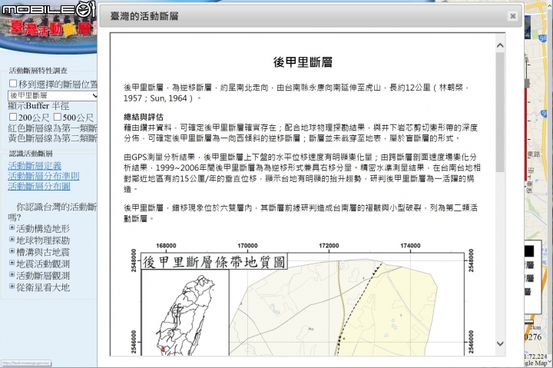Viewport: 553px width, 368px height.
Task: Click the 臺灣活動斷層 site banner logo
Action: coord(50,27)
